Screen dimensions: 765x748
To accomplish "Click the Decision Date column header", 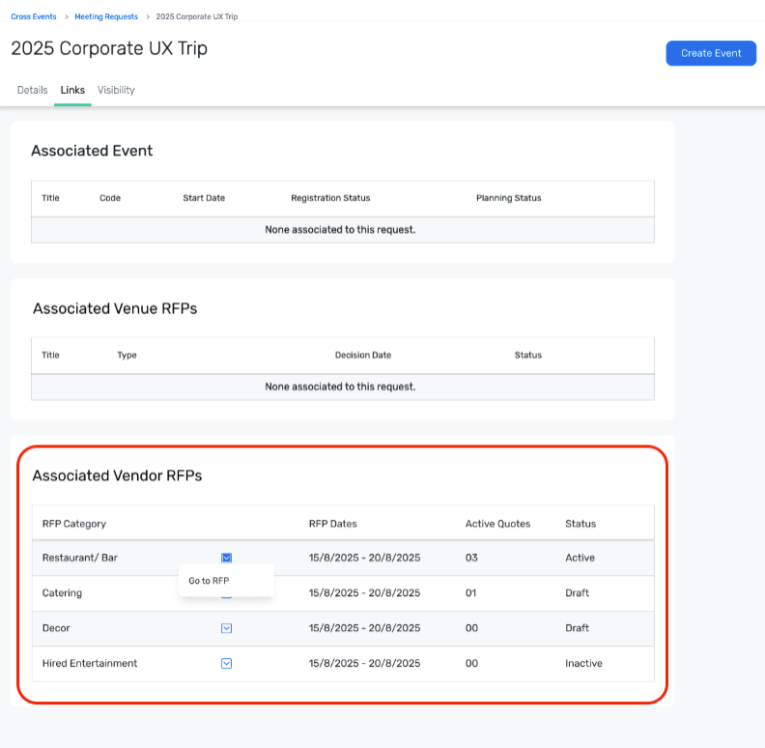I will (x=362, y=355).
